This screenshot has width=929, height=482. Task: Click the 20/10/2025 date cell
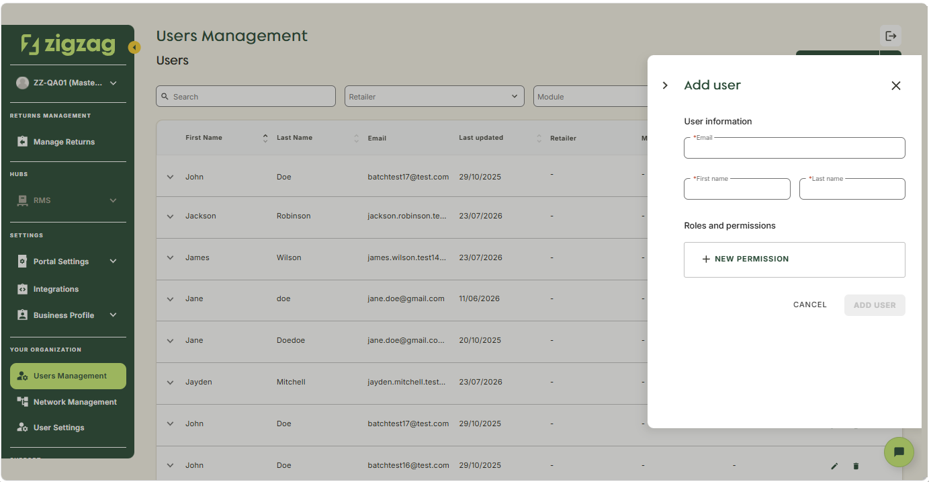click(x=480, y=340)
